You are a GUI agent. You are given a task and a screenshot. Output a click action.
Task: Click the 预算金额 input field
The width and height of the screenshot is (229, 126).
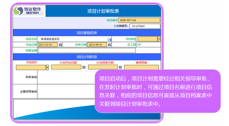(87, 50)
